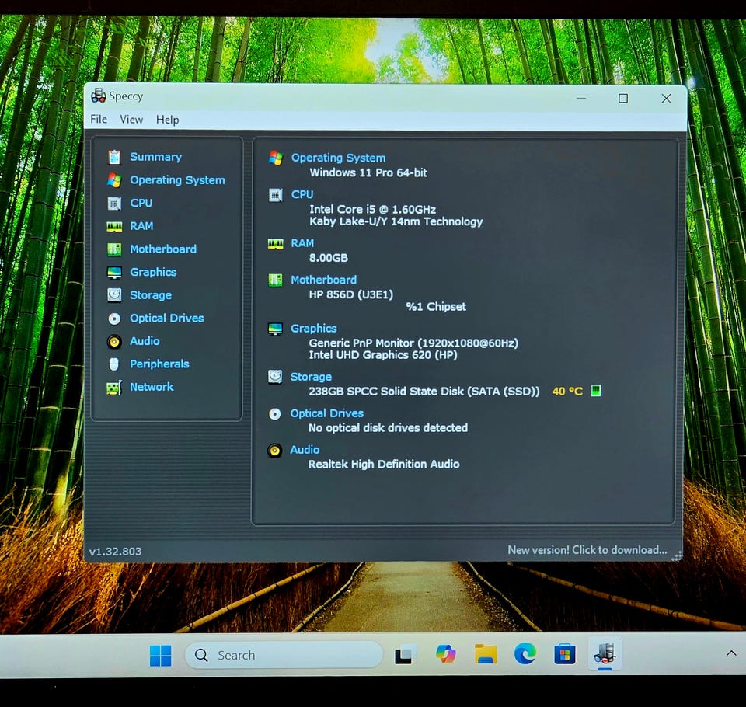Click the RAM heading link in summary
The height and width of the screenshot is (707, 746).
point(302,243)
